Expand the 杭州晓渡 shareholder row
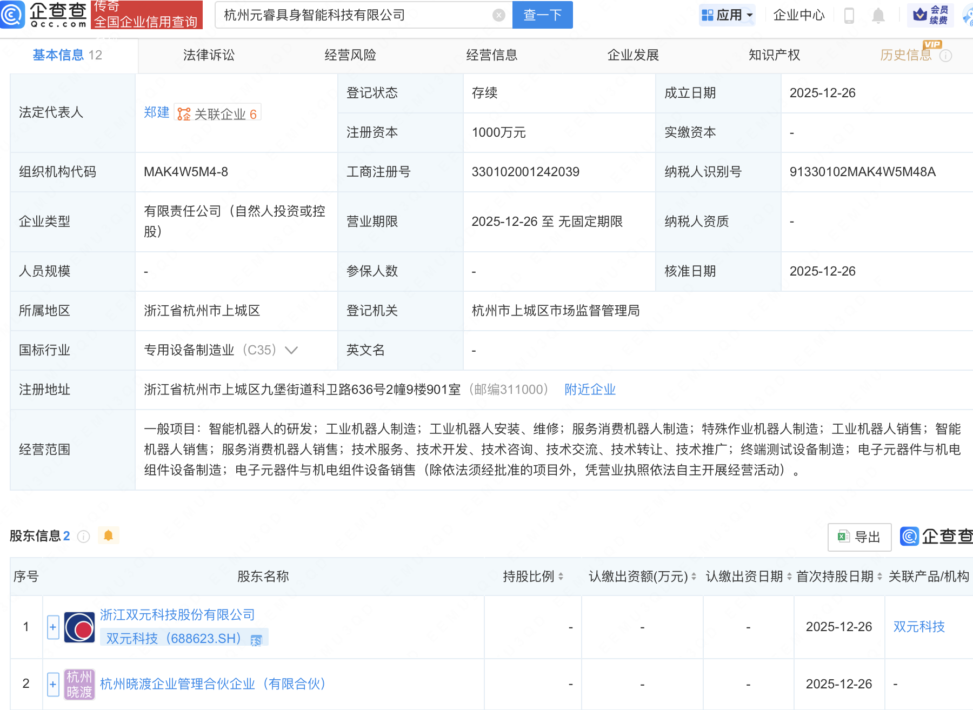Screen dimensions: 973x710 (x=53, y=684)
